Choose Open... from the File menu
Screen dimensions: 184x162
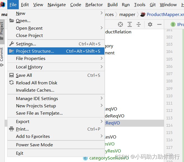(56, 21)
